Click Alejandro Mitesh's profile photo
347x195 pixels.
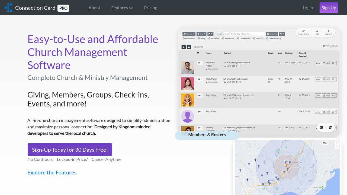pyautogui.click(x=188, y=67)
